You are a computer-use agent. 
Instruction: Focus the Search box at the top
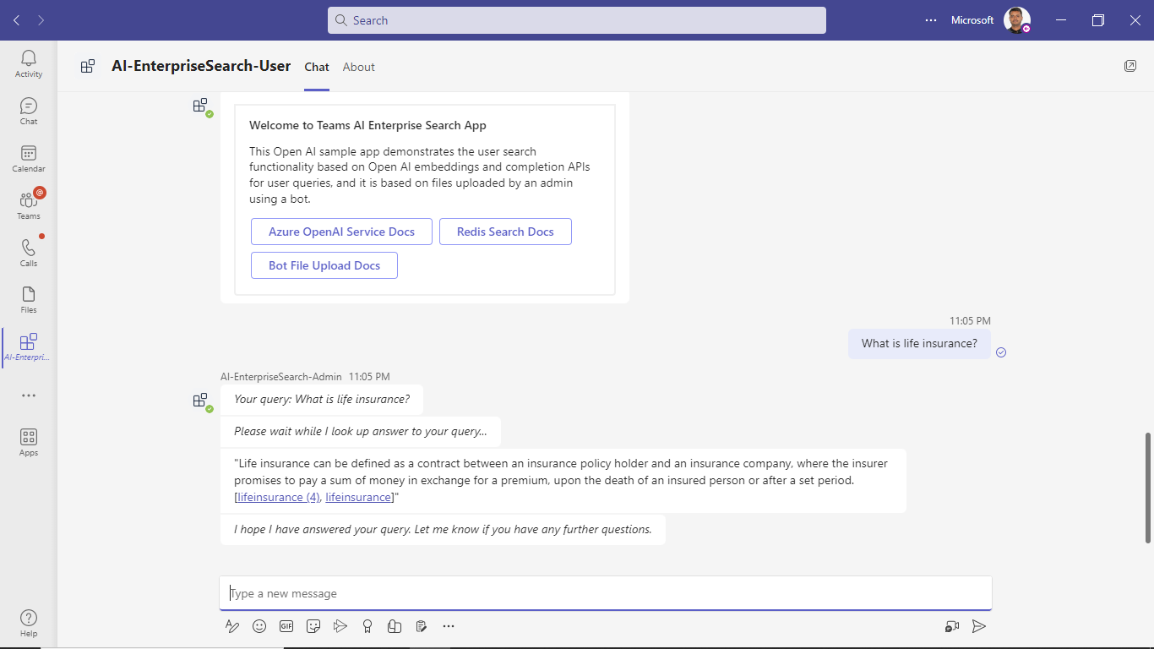pos(577,20)
